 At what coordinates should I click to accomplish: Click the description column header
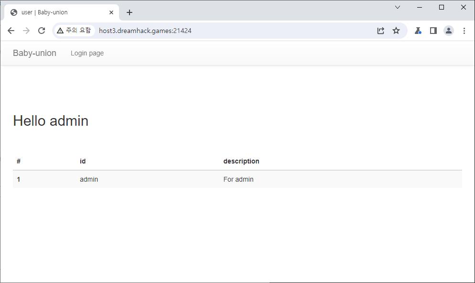pyautogui.click(x=241, y=161)
